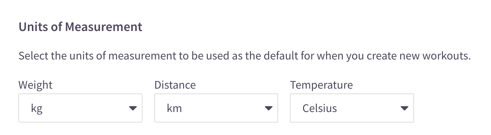This screenshot has height=135, width=491.
Task: Change the default temperature unit selector
Action: pos(352,108)
